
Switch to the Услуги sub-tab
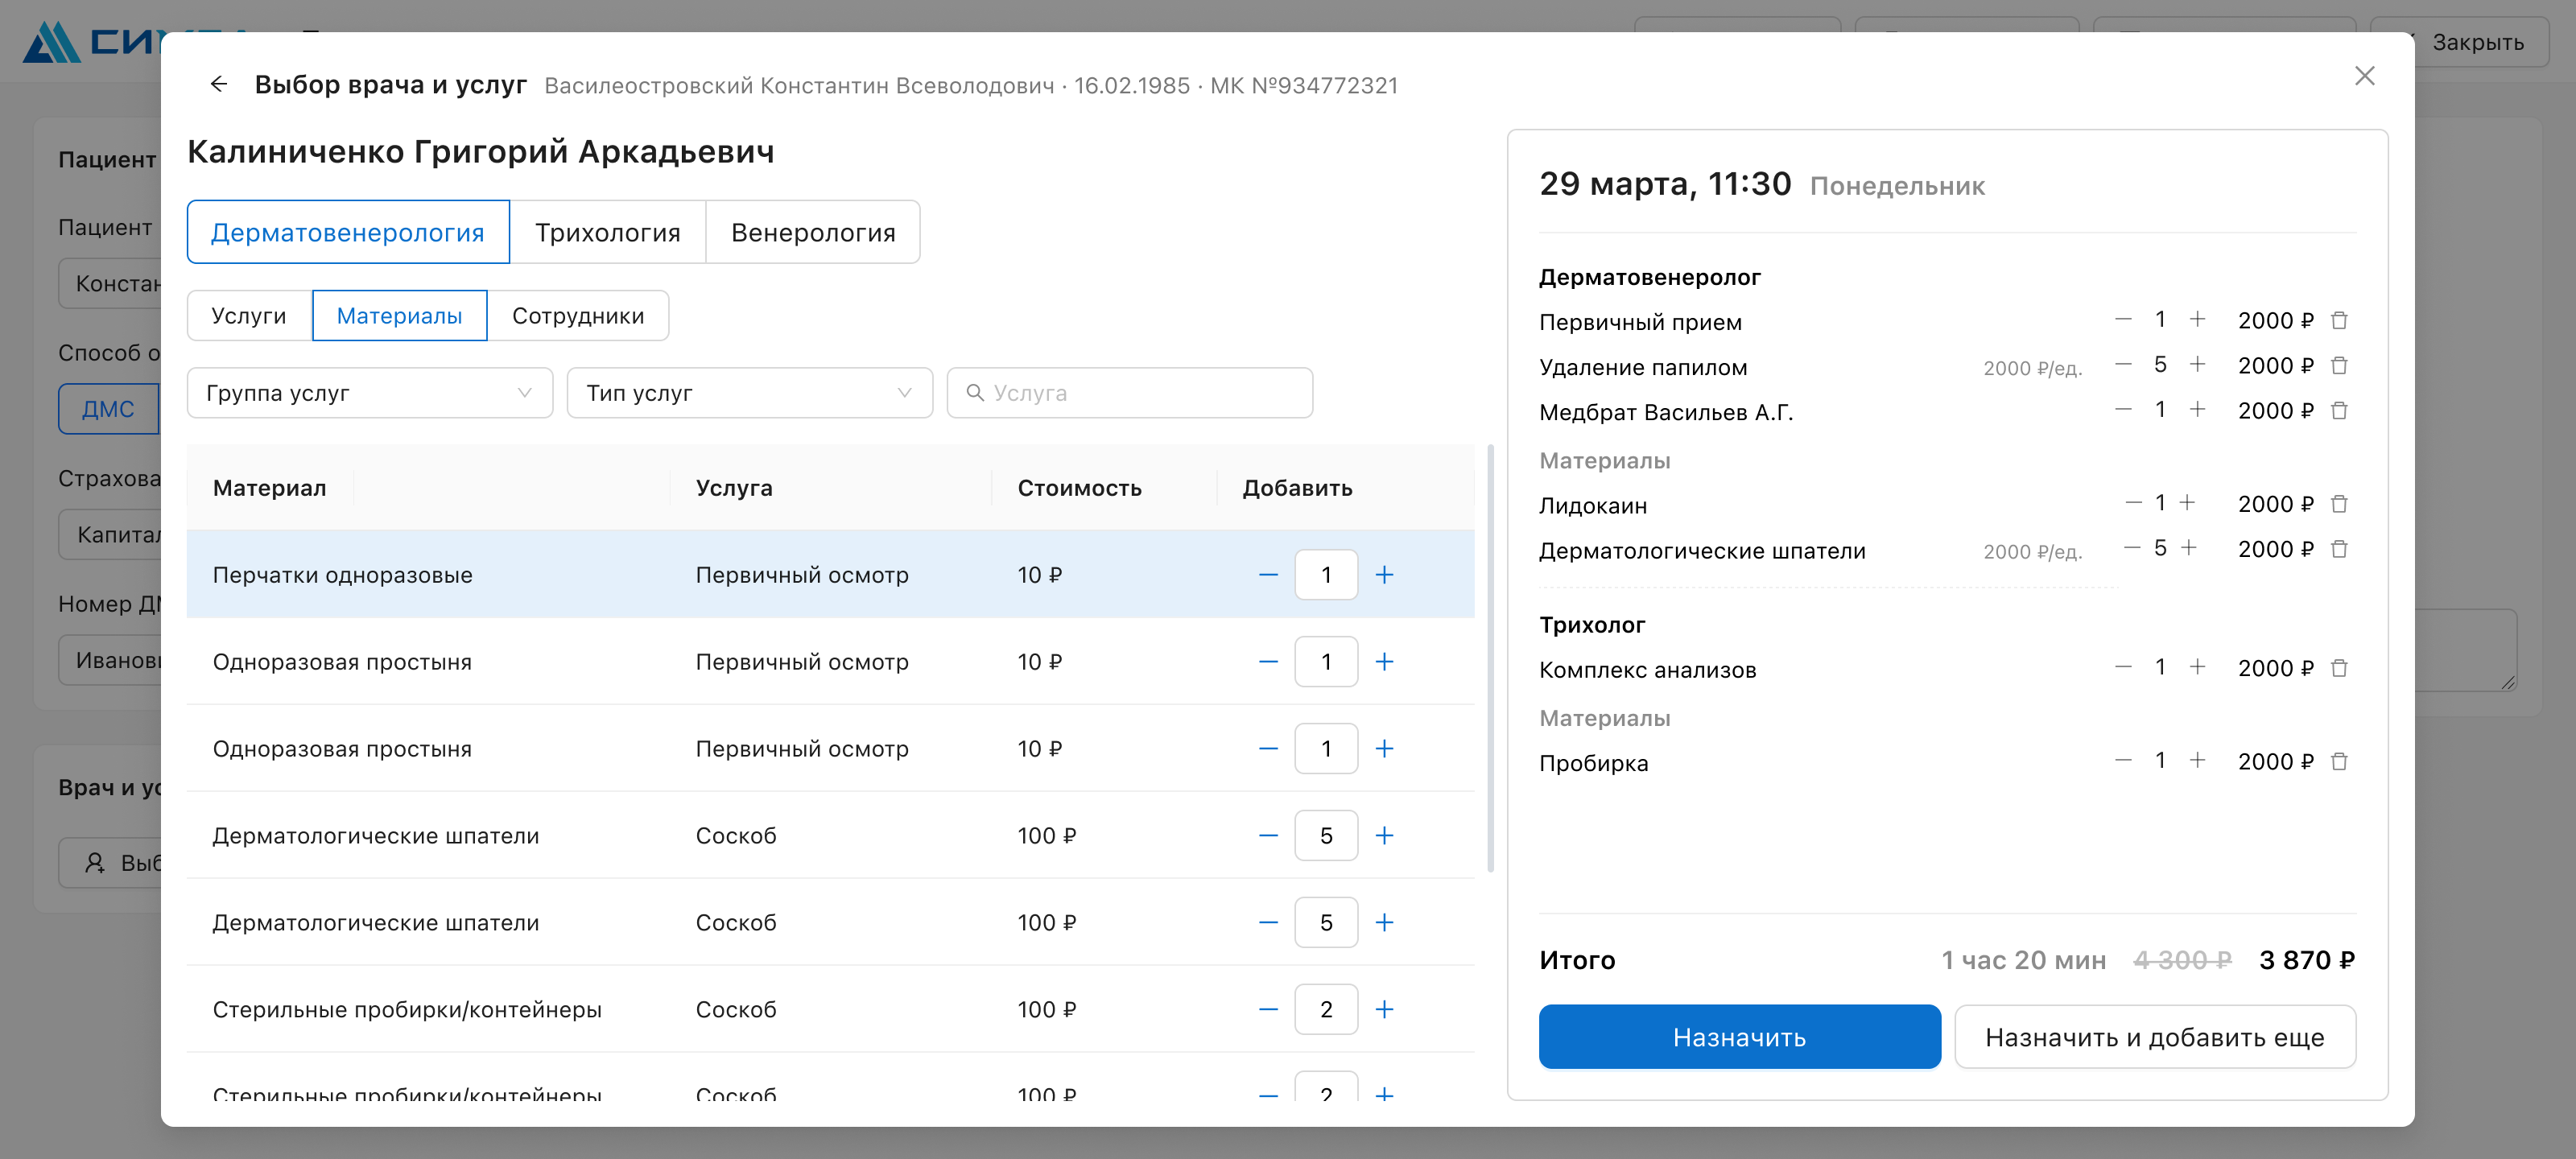(x=249, y=316)
